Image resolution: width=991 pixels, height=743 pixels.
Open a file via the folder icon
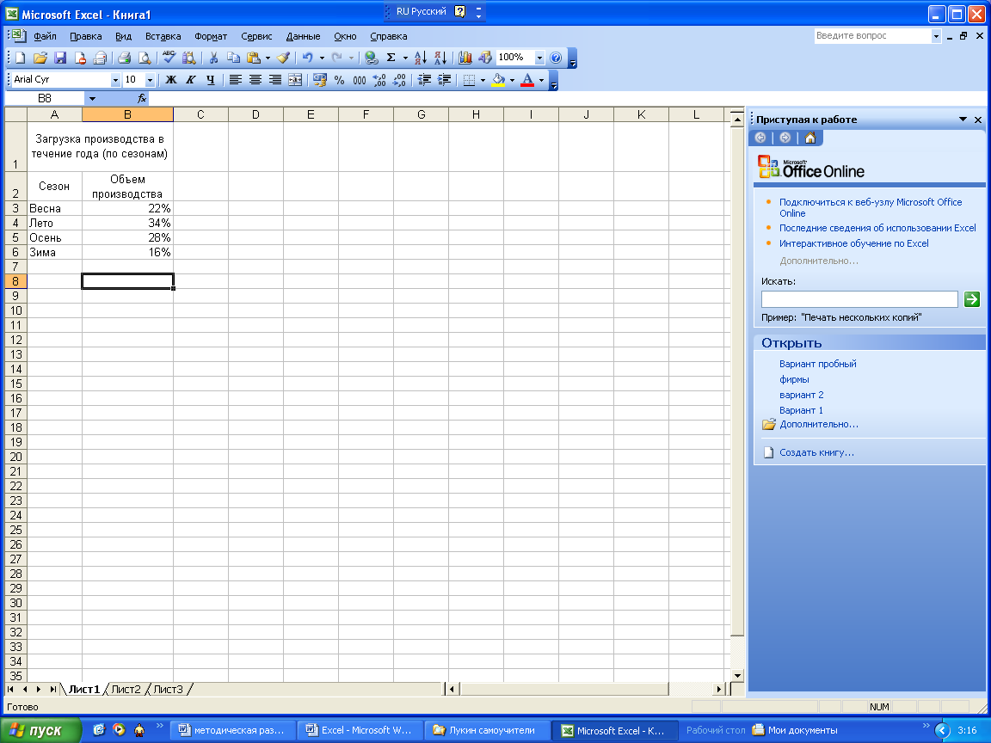(40, 58)
